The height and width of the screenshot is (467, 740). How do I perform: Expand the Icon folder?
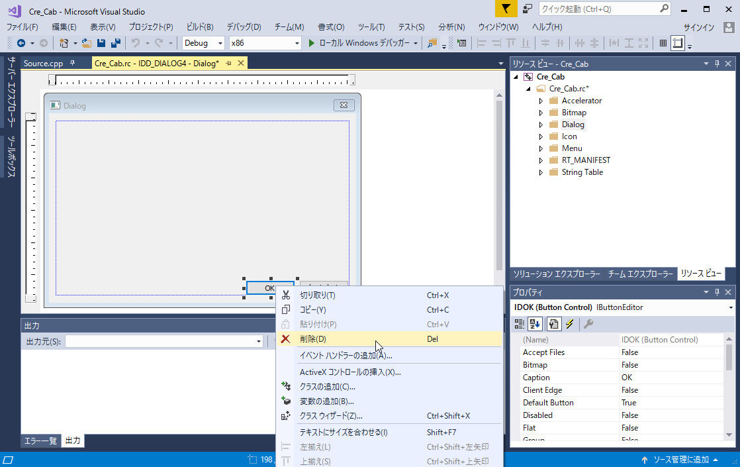[x=541, y=136]
